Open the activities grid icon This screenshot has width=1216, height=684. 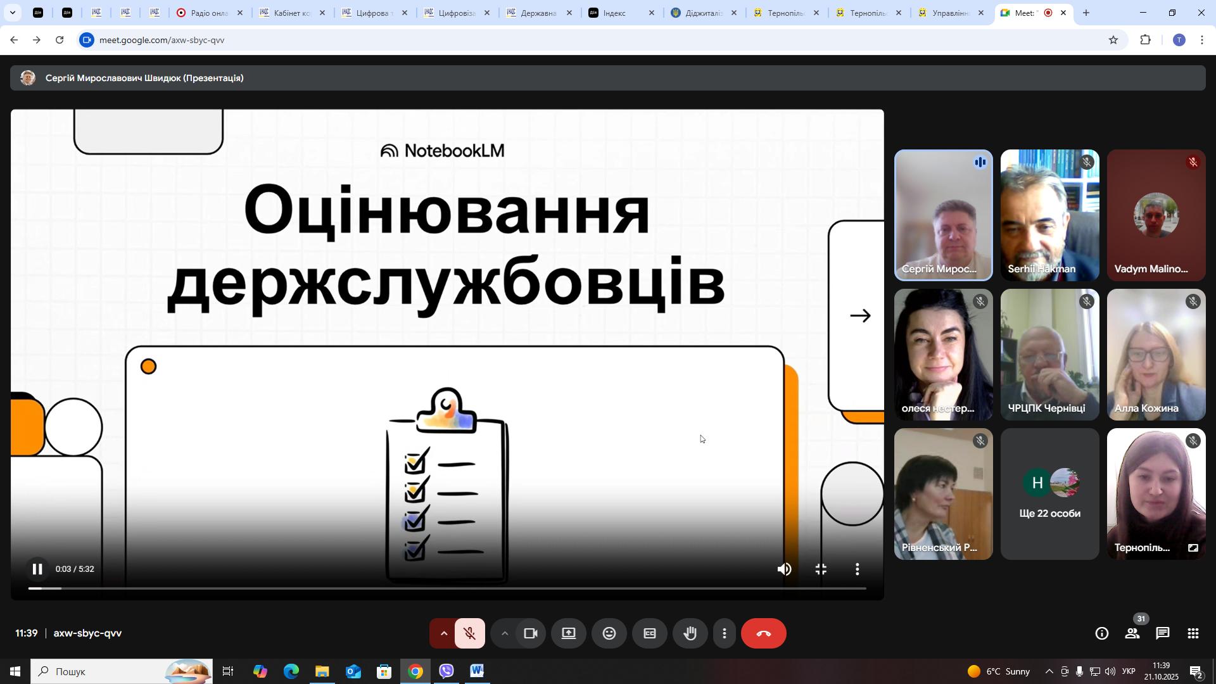tap(1193, 634)
